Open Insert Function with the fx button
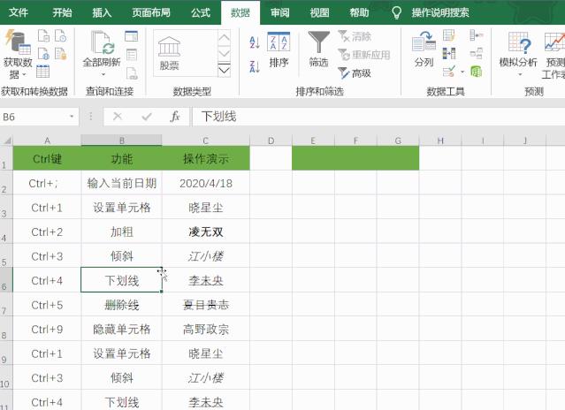The height and width of the screenshot is (410, 565). (175, 117)
